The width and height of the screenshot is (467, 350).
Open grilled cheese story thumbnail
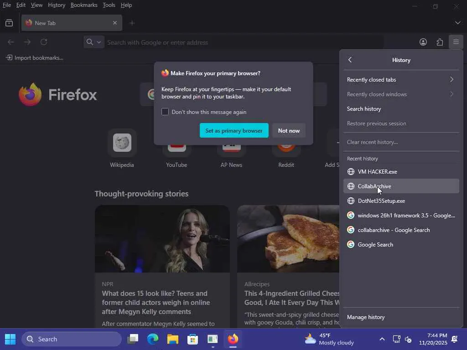click(288, 239)
